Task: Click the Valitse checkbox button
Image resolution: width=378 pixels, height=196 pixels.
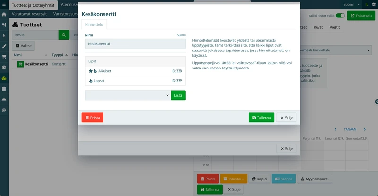Action: 24,46
